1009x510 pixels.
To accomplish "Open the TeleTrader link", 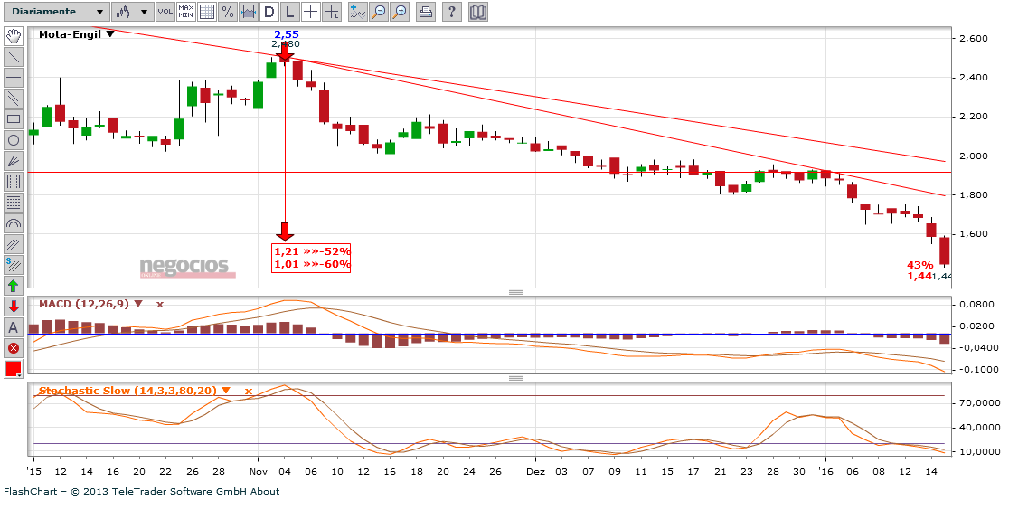I will 139,491.
